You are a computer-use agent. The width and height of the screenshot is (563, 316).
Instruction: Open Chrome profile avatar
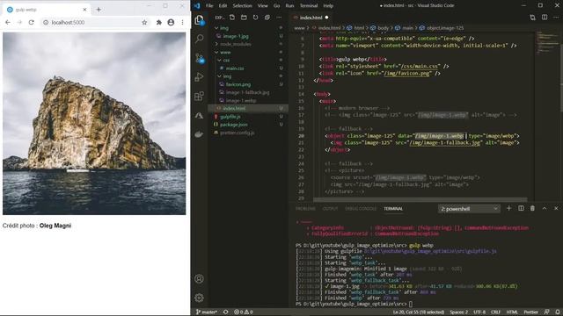(171, 22)
